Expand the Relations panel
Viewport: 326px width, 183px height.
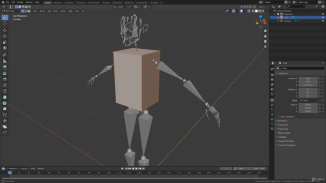[x=282, y=121]
